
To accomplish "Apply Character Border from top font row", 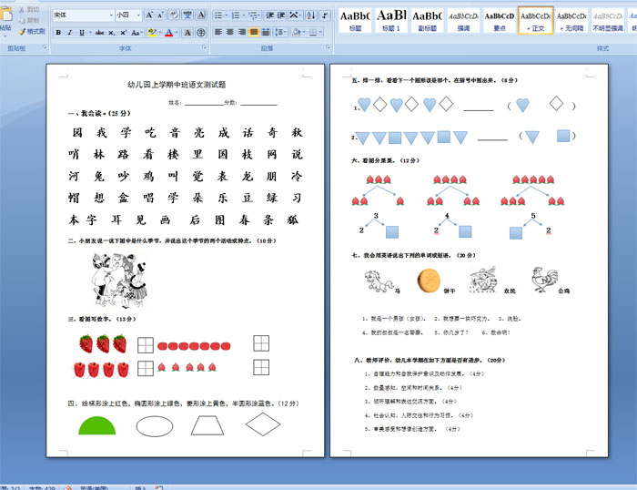I will pyautogui.click(x=201, y=15).
